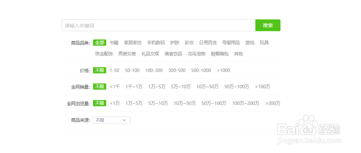
Task: Filter by 母婴用品 category
Action: tap(231, 42)
